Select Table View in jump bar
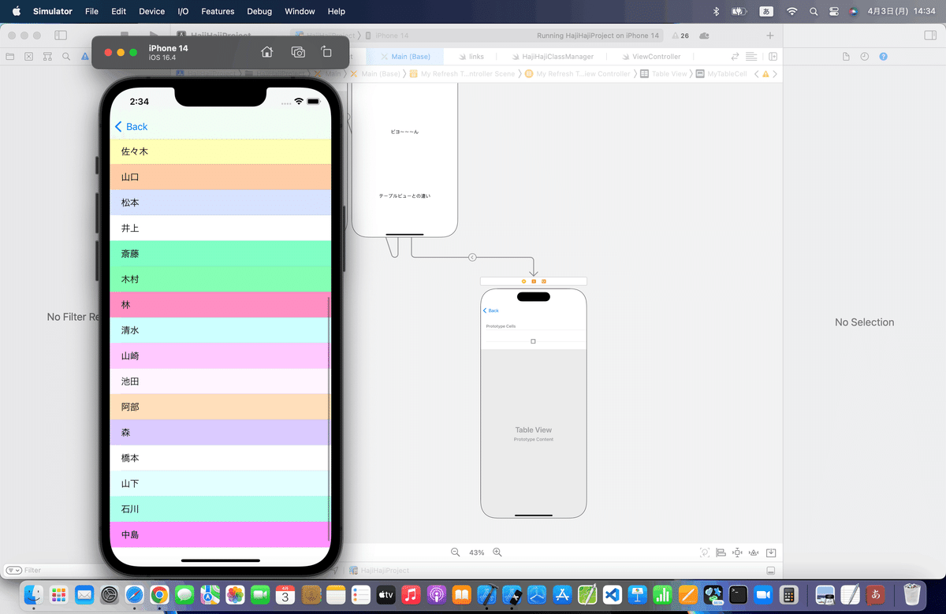Image resolution: width=946 pixels, height=614 pixels. (664, 74)
